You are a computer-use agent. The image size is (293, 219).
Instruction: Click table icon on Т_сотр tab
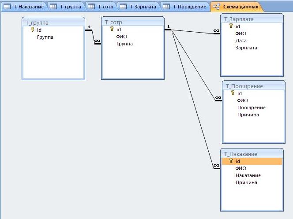[x=91, y=7]
